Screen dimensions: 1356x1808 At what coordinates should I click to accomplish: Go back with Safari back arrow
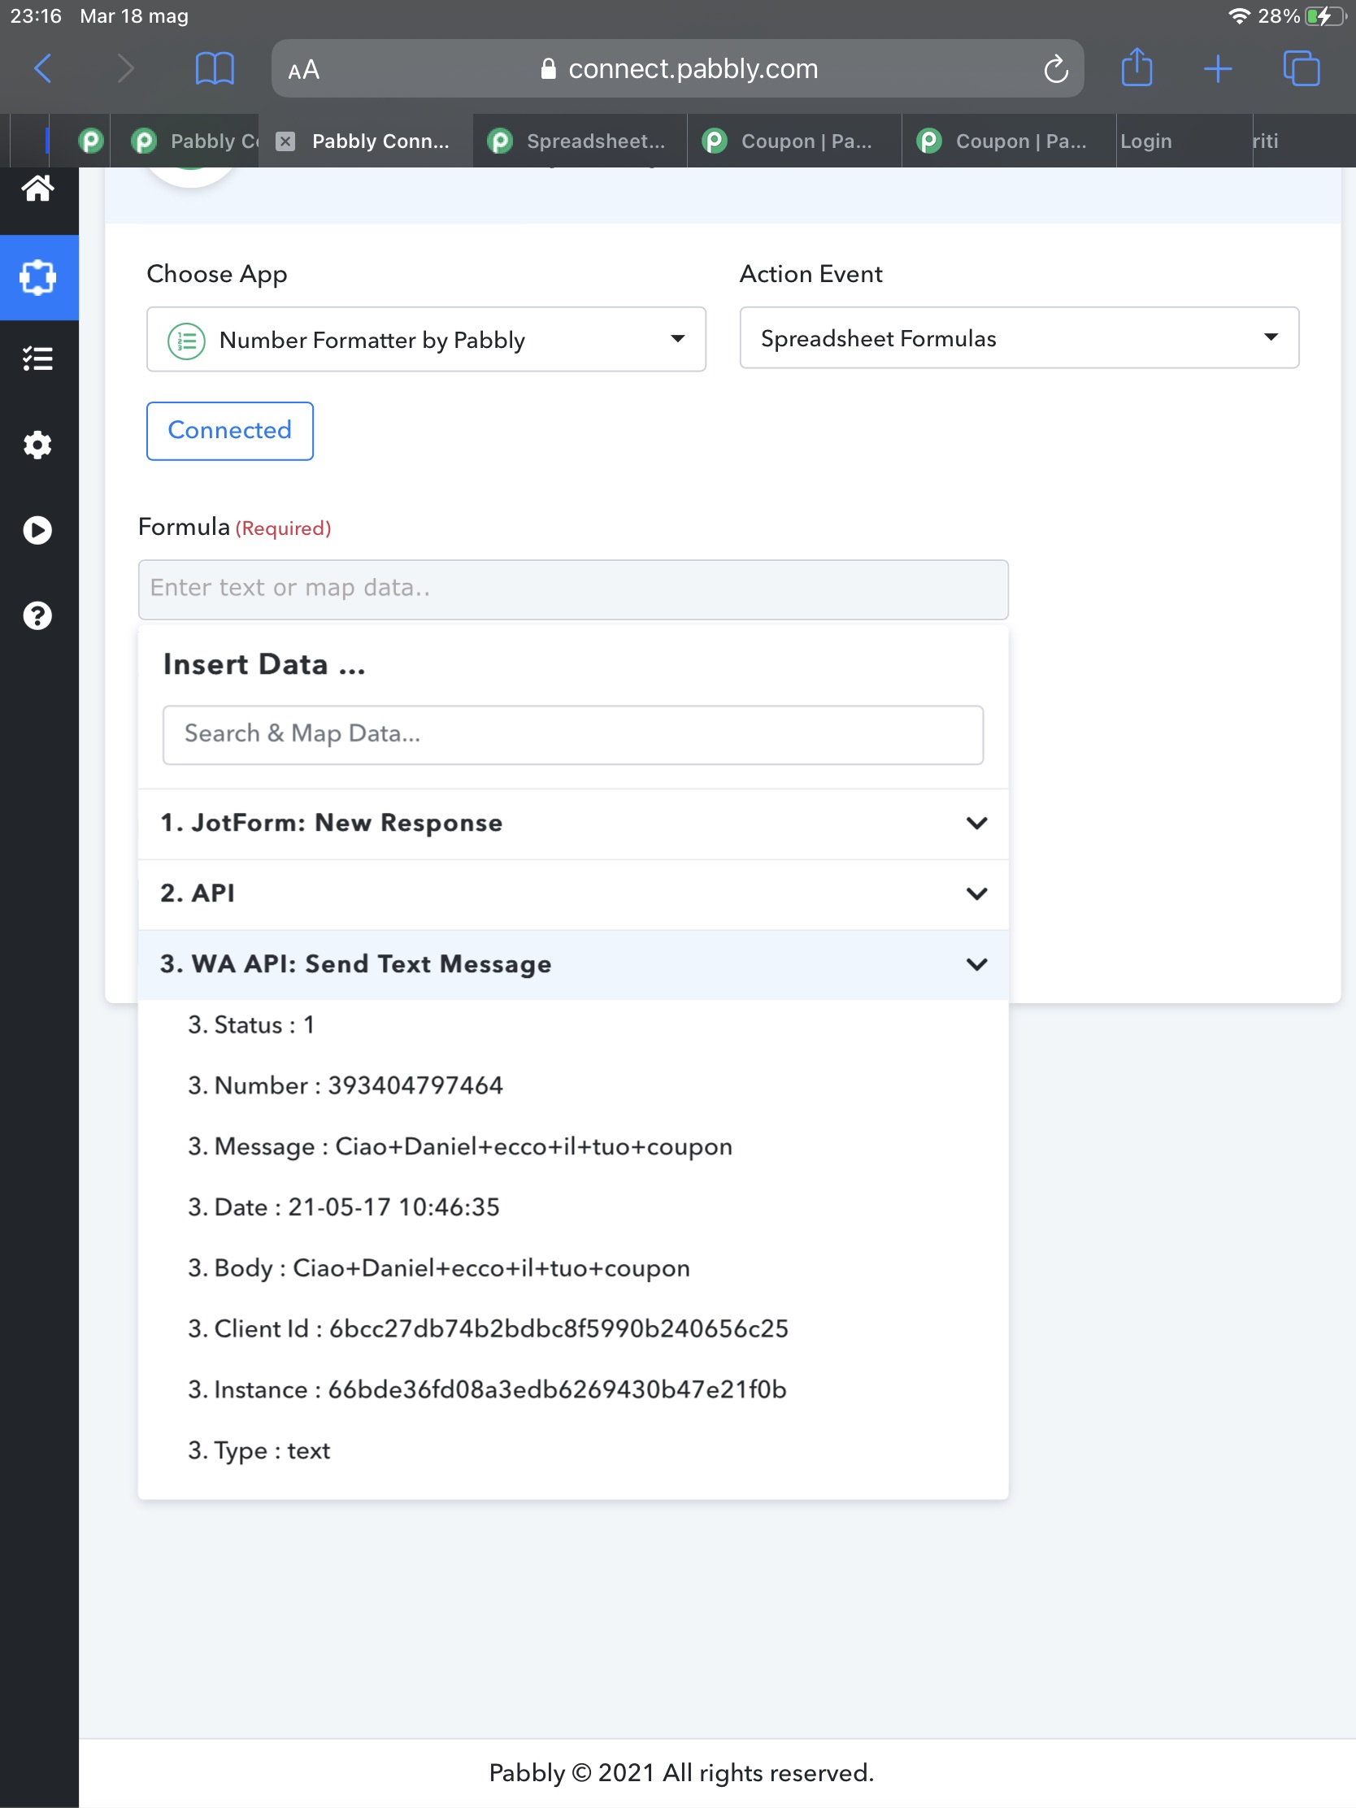coord(43,68)
